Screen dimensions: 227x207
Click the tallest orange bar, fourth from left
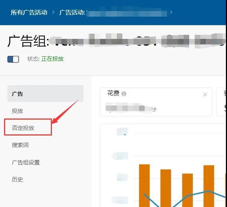tap(209, 186)
